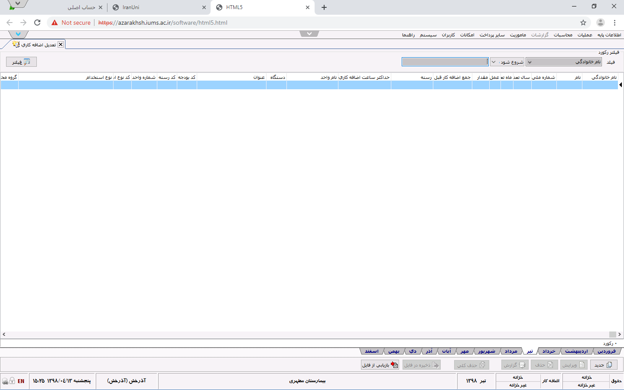Switch to the مهر month tab
The image size is (624, 390).
[465, 351]
